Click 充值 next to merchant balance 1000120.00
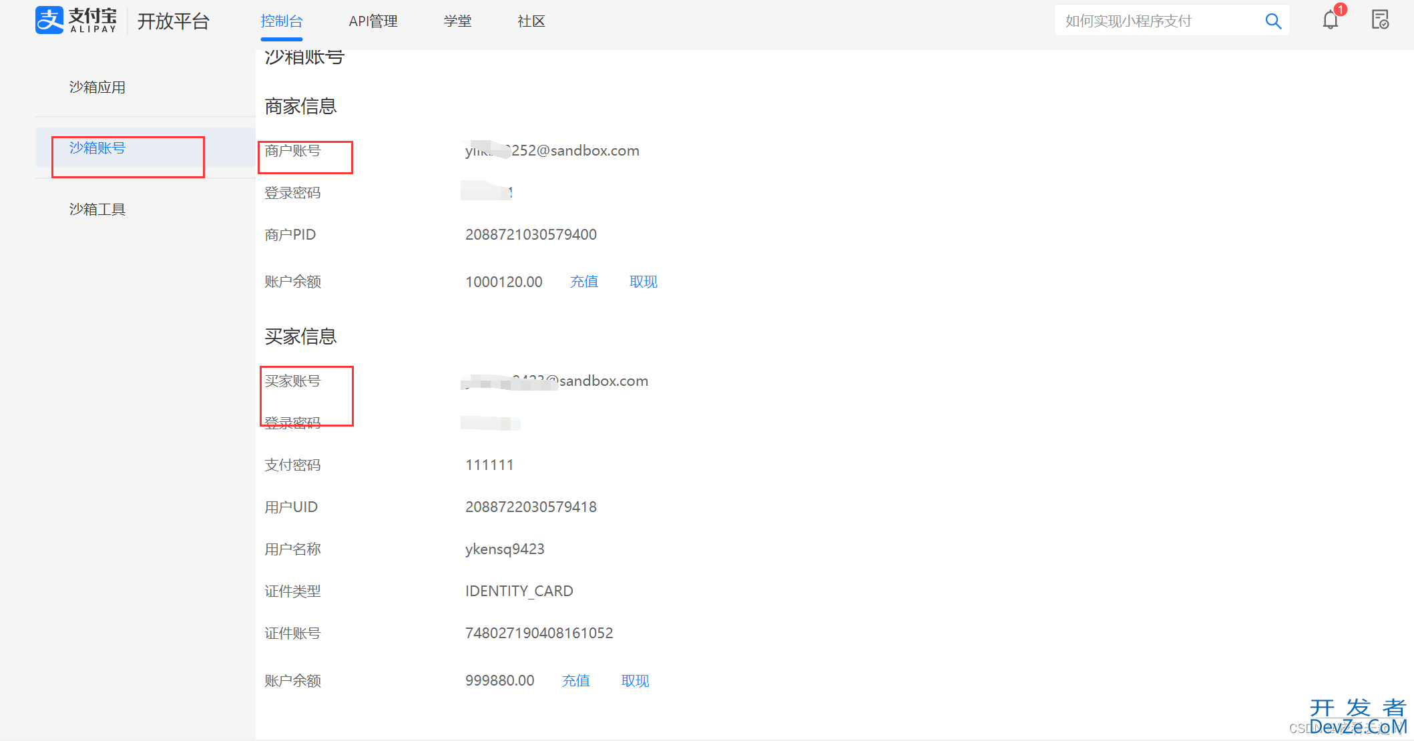Screen dimensions: 1414x741 (x=584, y=282)
